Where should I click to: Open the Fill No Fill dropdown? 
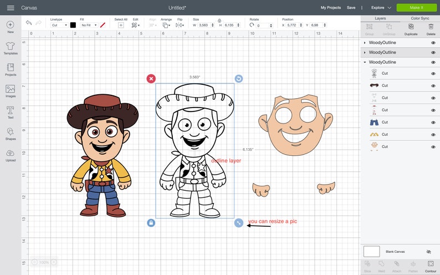[x=89, y=25]
